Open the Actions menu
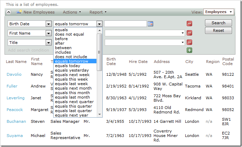Viewport: 242px width, 147px height. click(x=72, y=12)
